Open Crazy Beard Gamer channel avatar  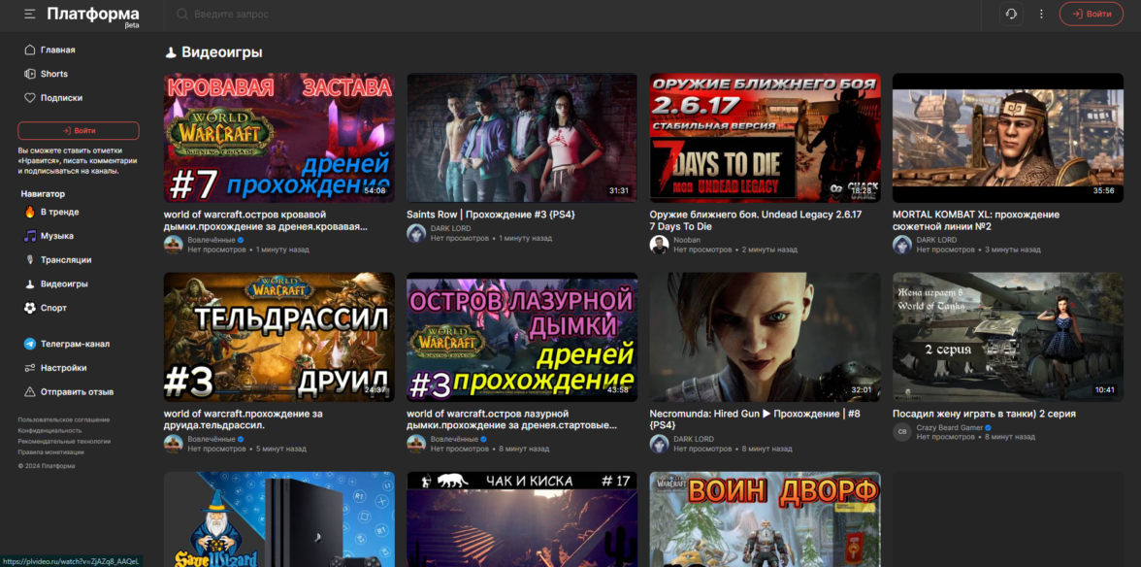point(901,432)
